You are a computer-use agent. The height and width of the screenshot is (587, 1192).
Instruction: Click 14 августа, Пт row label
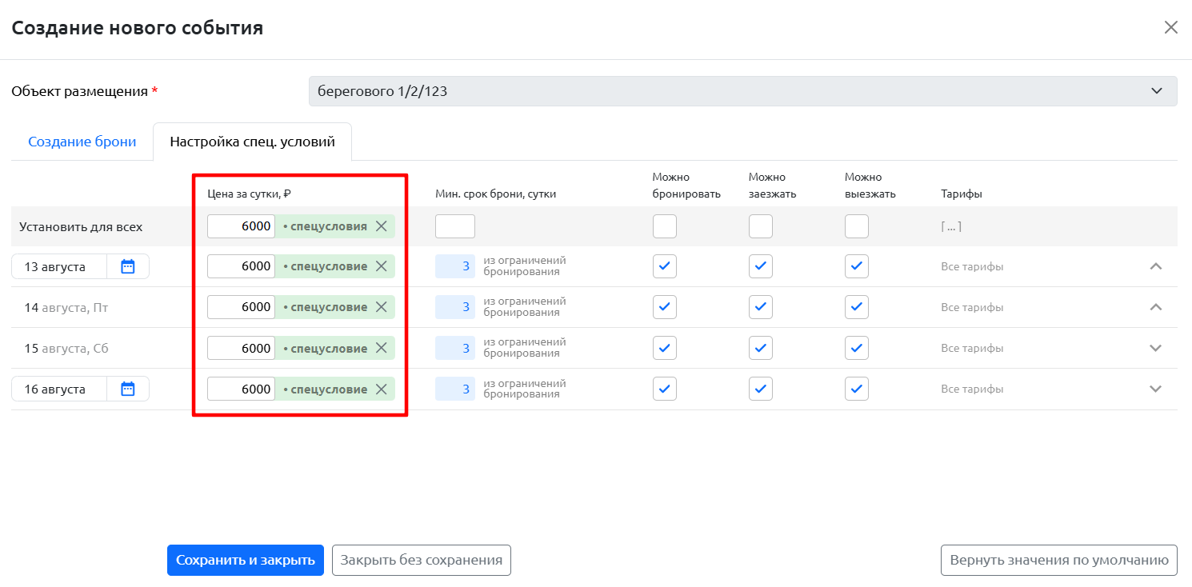click(66, 307)
